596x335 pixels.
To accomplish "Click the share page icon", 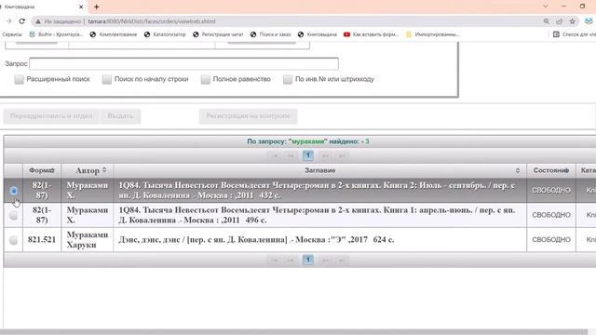I will (559, 21).
